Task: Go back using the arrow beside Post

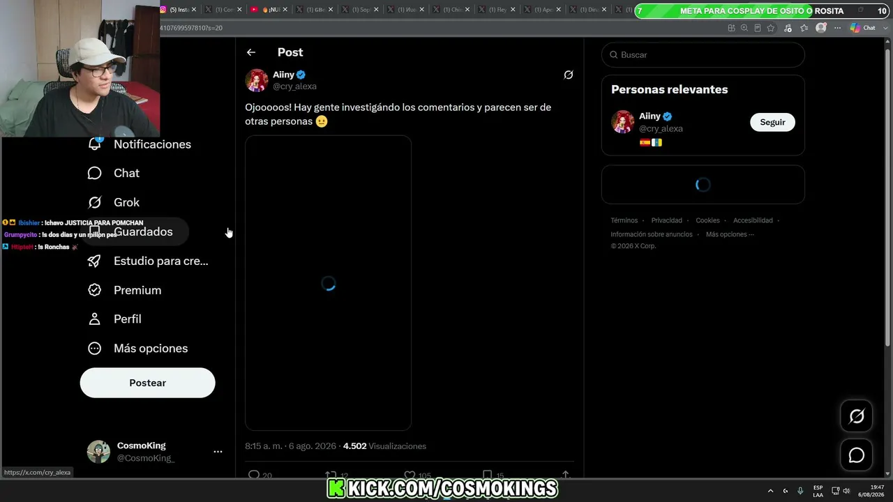Action: 251,52
